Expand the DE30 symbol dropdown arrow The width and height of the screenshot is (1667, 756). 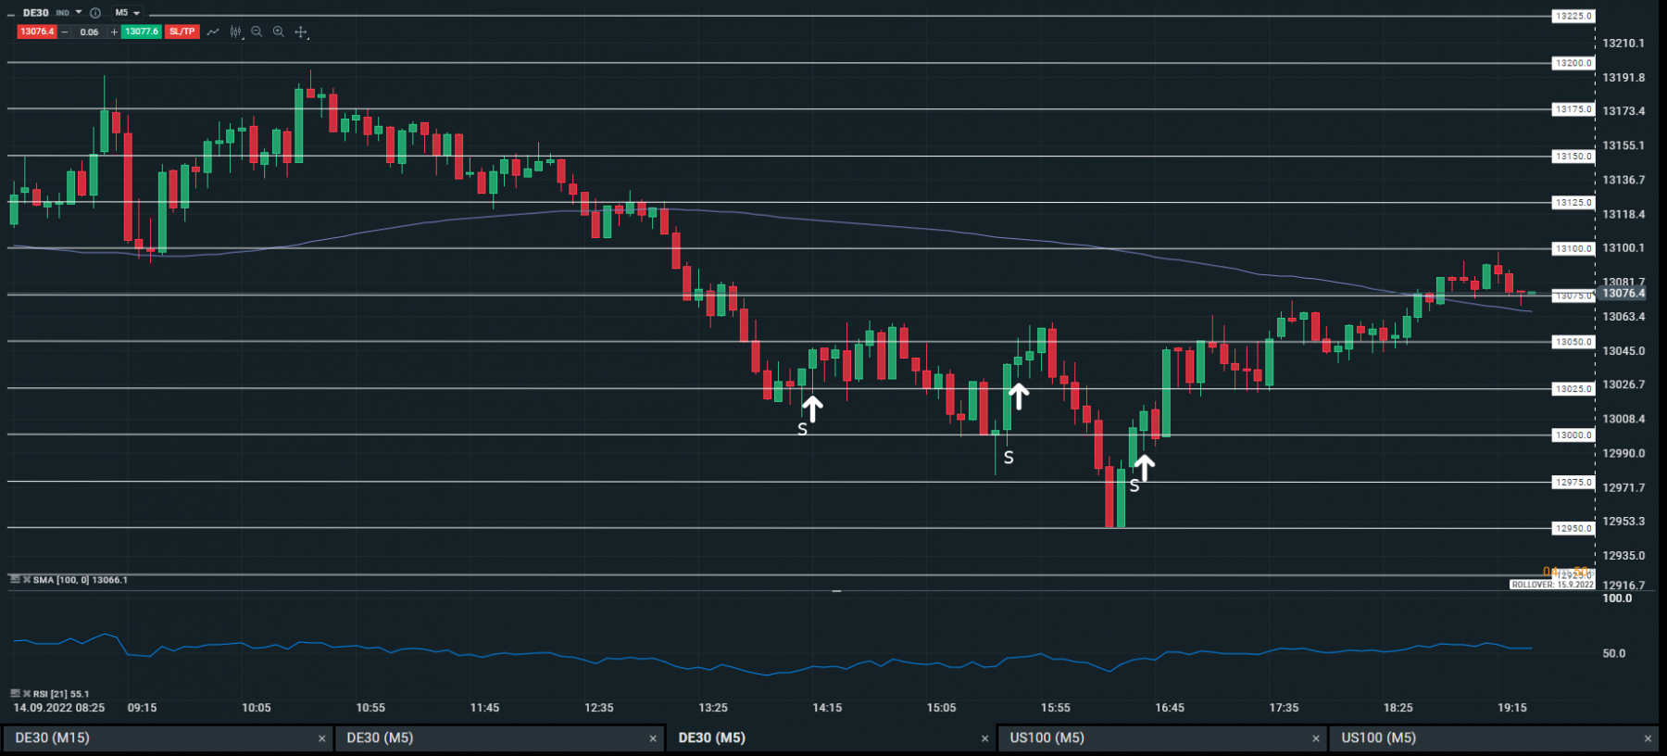pos(79,13)
